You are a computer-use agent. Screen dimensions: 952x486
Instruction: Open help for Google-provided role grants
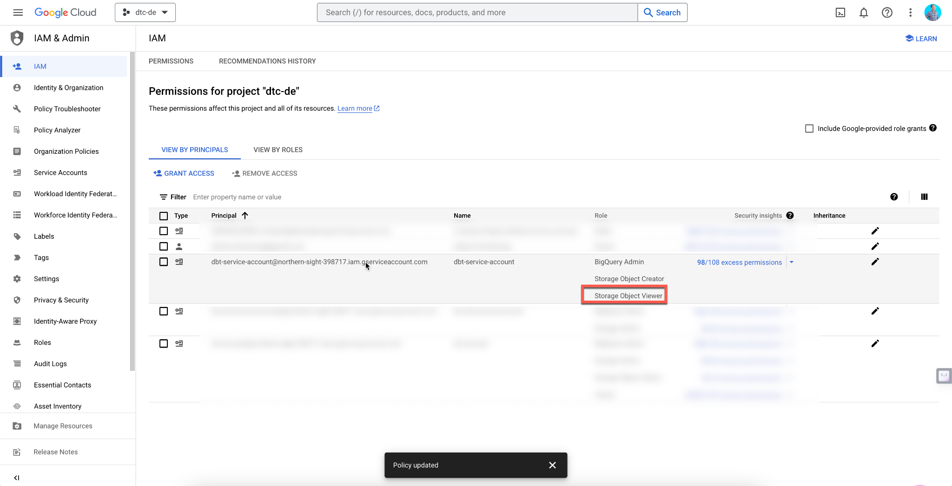(933, 128)
